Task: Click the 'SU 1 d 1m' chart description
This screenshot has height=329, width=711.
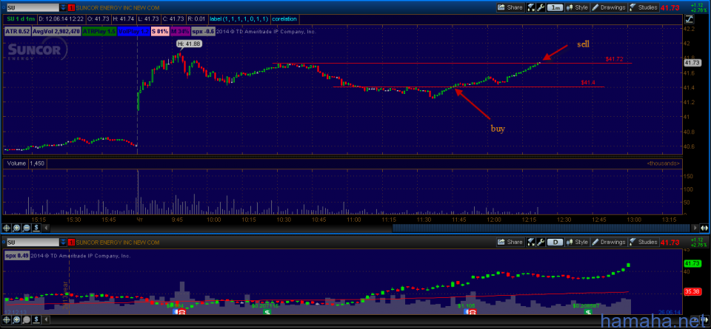Action: point(19,19)
